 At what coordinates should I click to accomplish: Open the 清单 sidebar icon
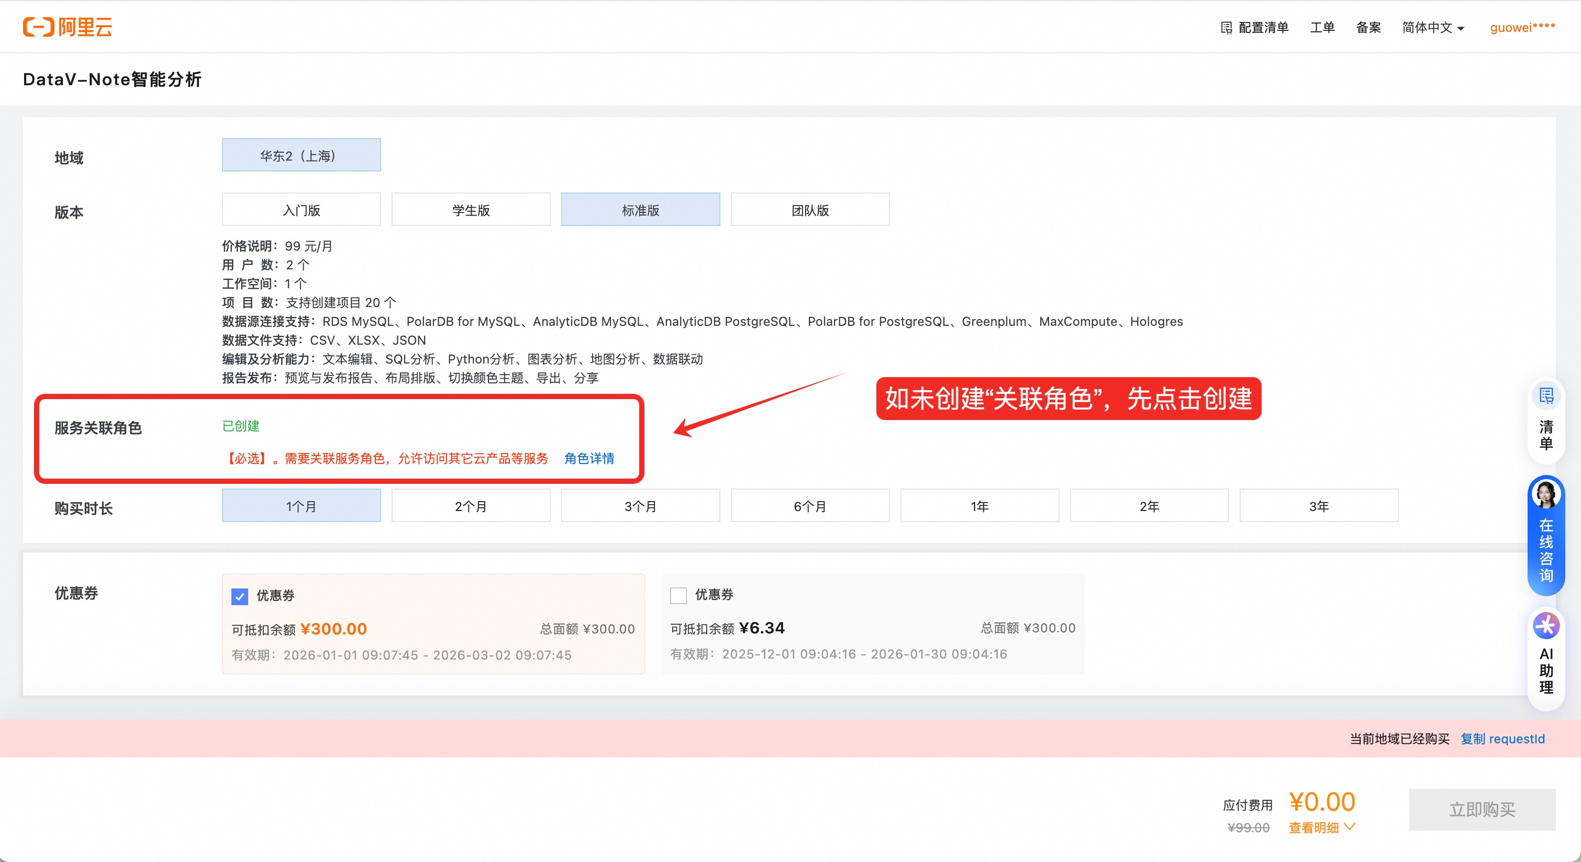click(x=1545, y=396)
